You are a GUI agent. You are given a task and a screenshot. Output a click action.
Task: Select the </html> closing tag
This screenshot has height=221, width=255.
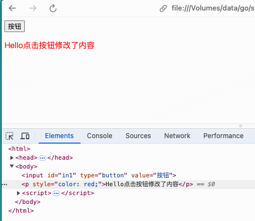[21, 211]
